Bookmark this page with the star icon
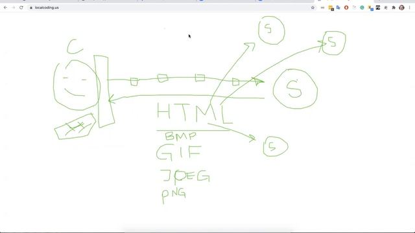Screen dimensions: 415x233 tap(313, 8)
